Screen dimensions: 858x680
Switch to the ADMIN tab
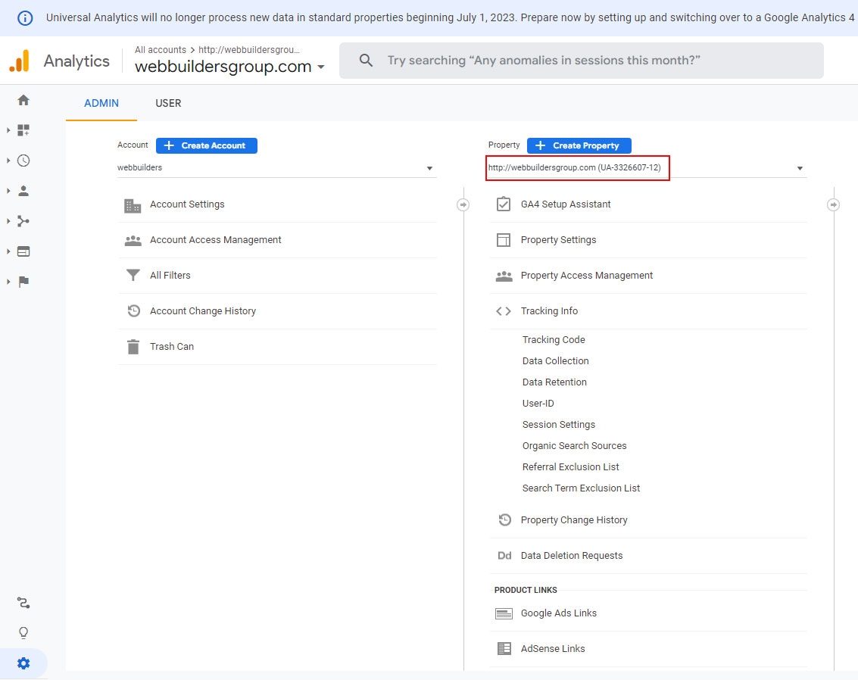(x=101, y=104)
